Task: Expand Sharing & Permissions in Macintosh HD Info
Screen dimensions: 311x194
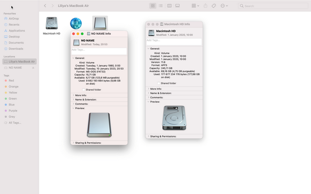Action: coord(148,137)
